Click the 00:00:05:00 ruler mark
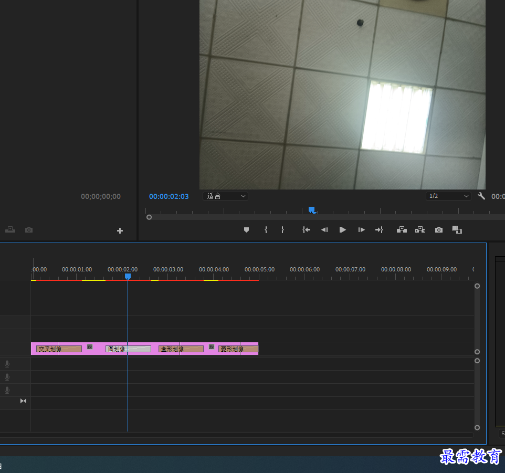The image size is (505, 473). [x=259, y=269]
